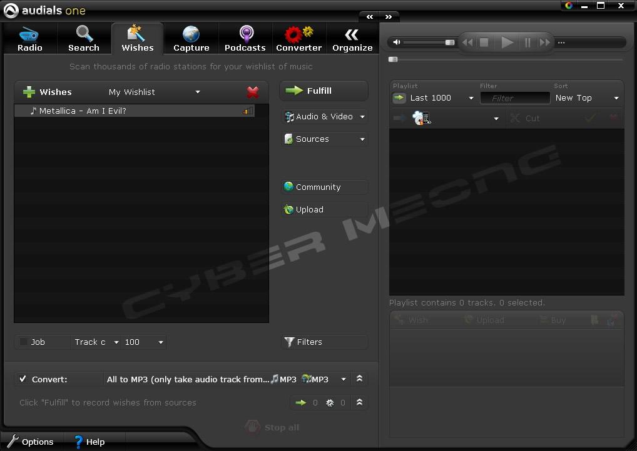The height and width of the screenshot is (451, 637).
Task: Expand the Sources dropdown
Action: tap(325, 139)
